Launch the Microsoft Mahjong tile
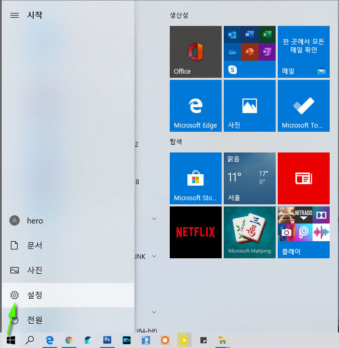The width and height of the screenshot is (339, 348). coord(250,232)
